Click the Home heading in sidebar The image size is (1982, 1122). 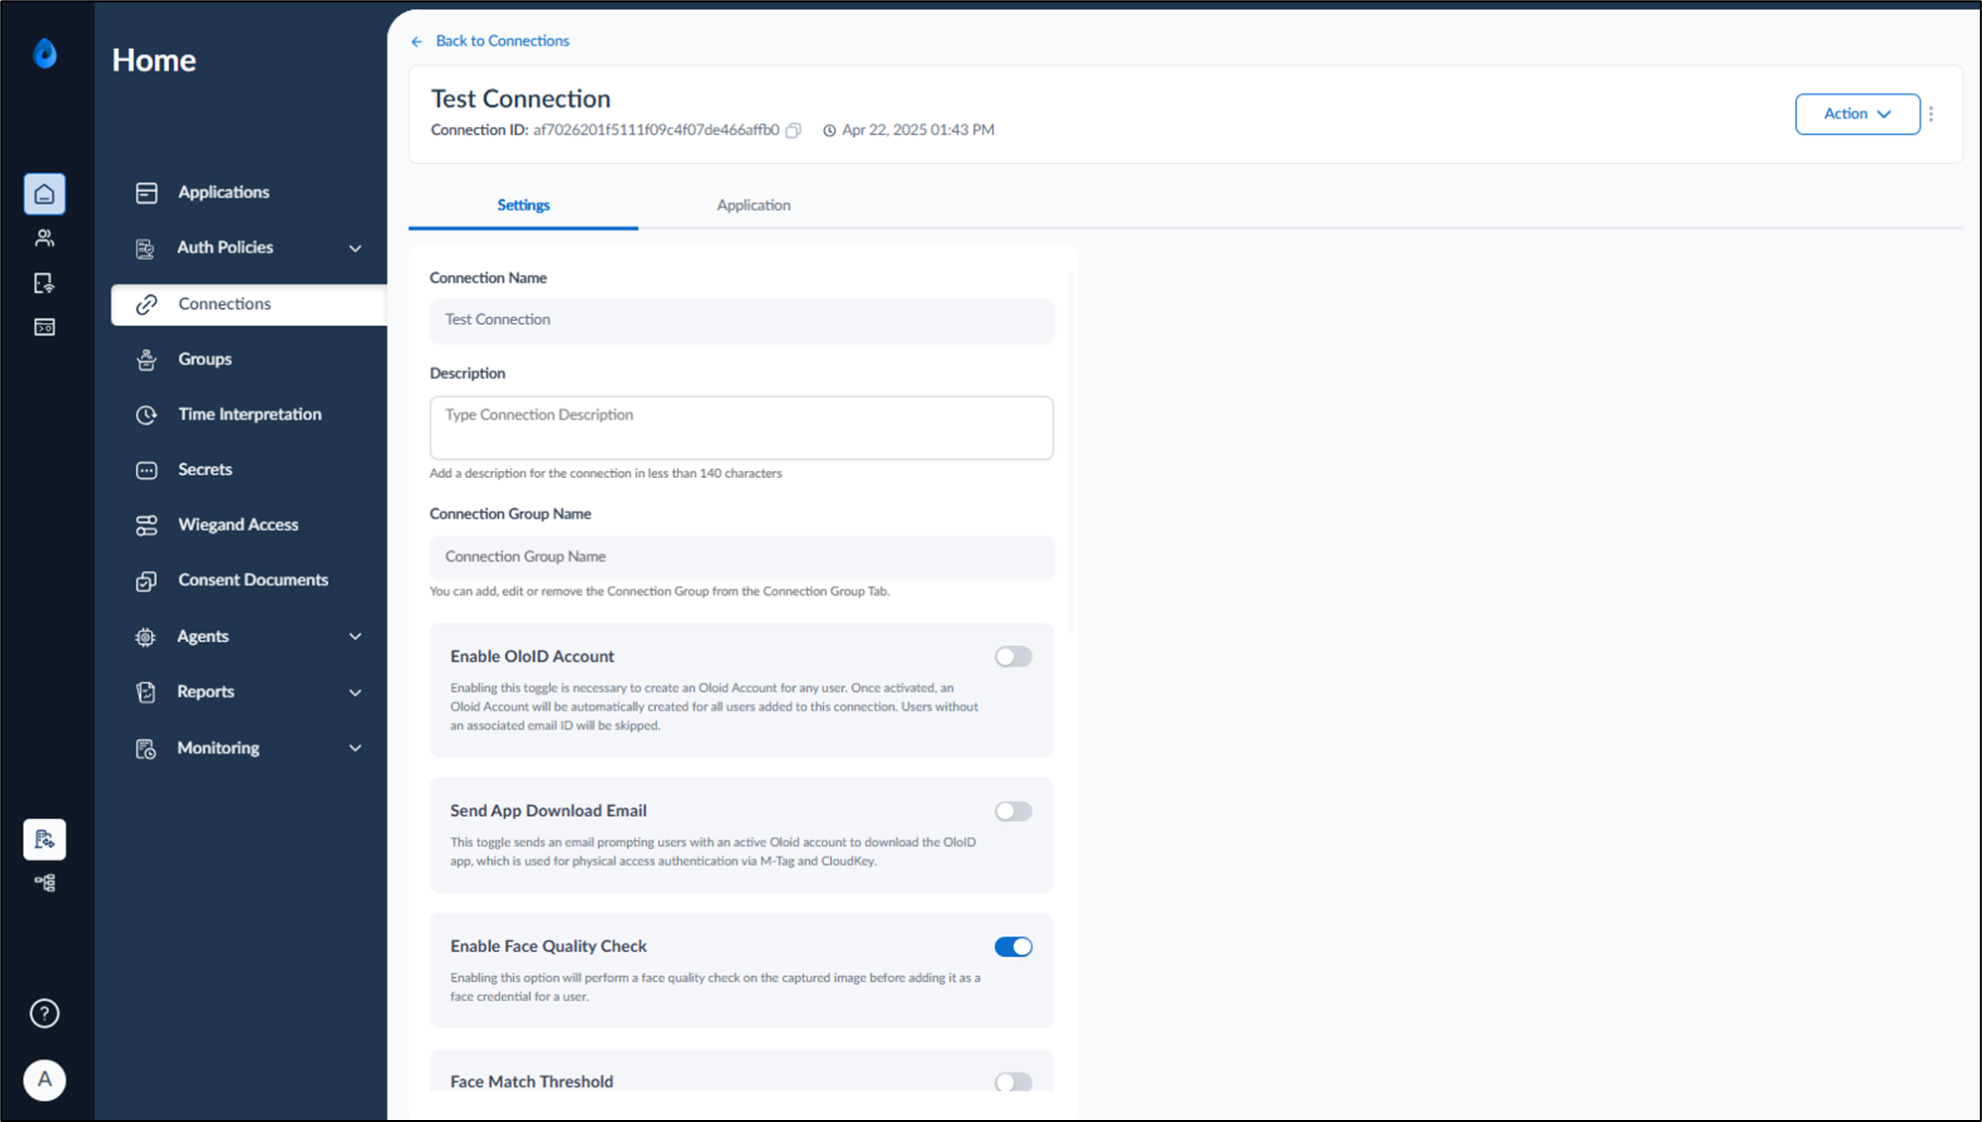pos(154,61)
